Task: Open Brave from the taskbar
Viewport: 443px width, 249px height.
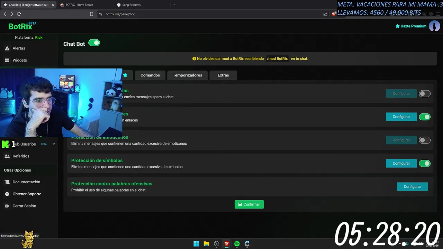Action: tap(227, 244)
